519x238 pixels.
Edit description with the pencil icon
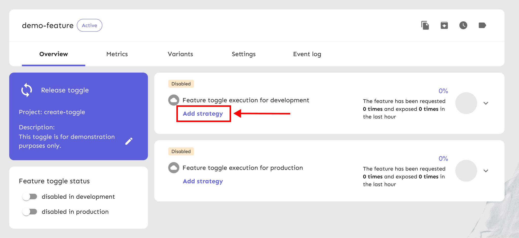(129, 141)
